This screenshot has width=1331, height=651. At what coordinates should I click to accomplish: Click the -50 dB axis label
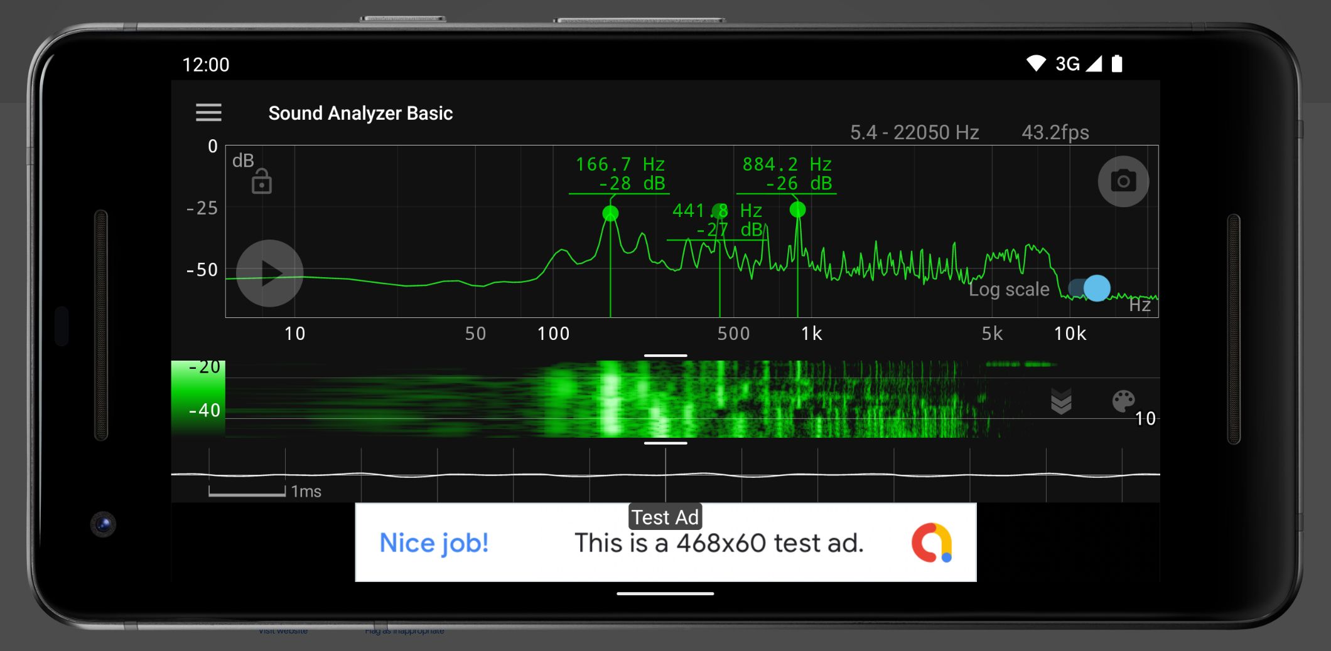click(x=202, y=270)
